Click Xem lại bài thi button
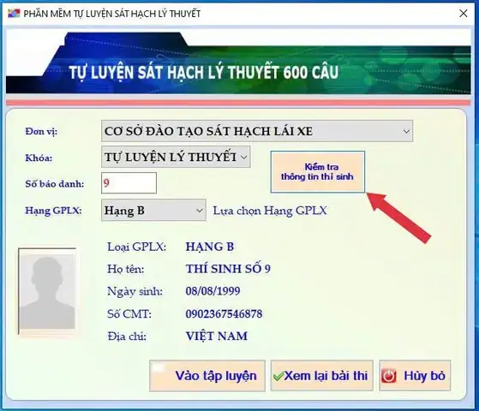 pyautogui.click(x=321, y=376)
